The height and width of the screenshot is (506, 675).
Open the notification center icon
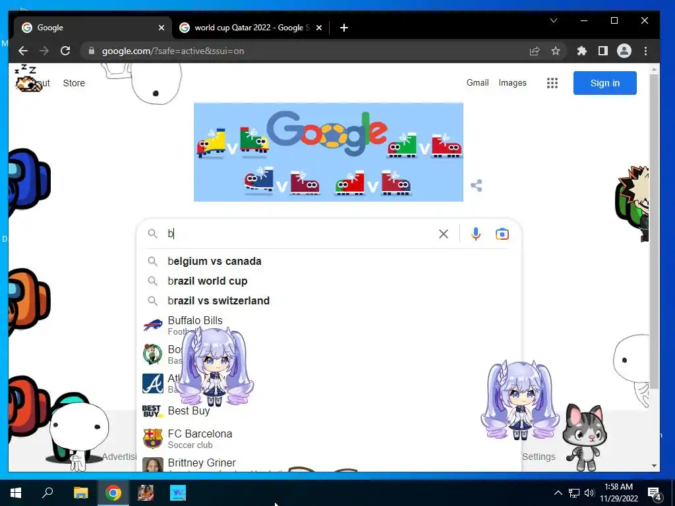(x=654, y=493)
